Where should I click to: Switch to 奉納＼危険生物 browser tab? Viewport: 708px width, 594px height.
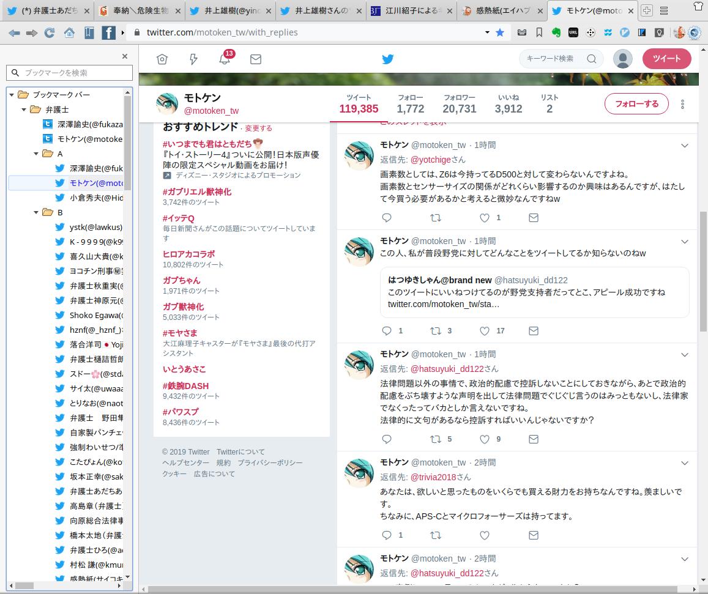pyautogui.click(x=140, y=10)
